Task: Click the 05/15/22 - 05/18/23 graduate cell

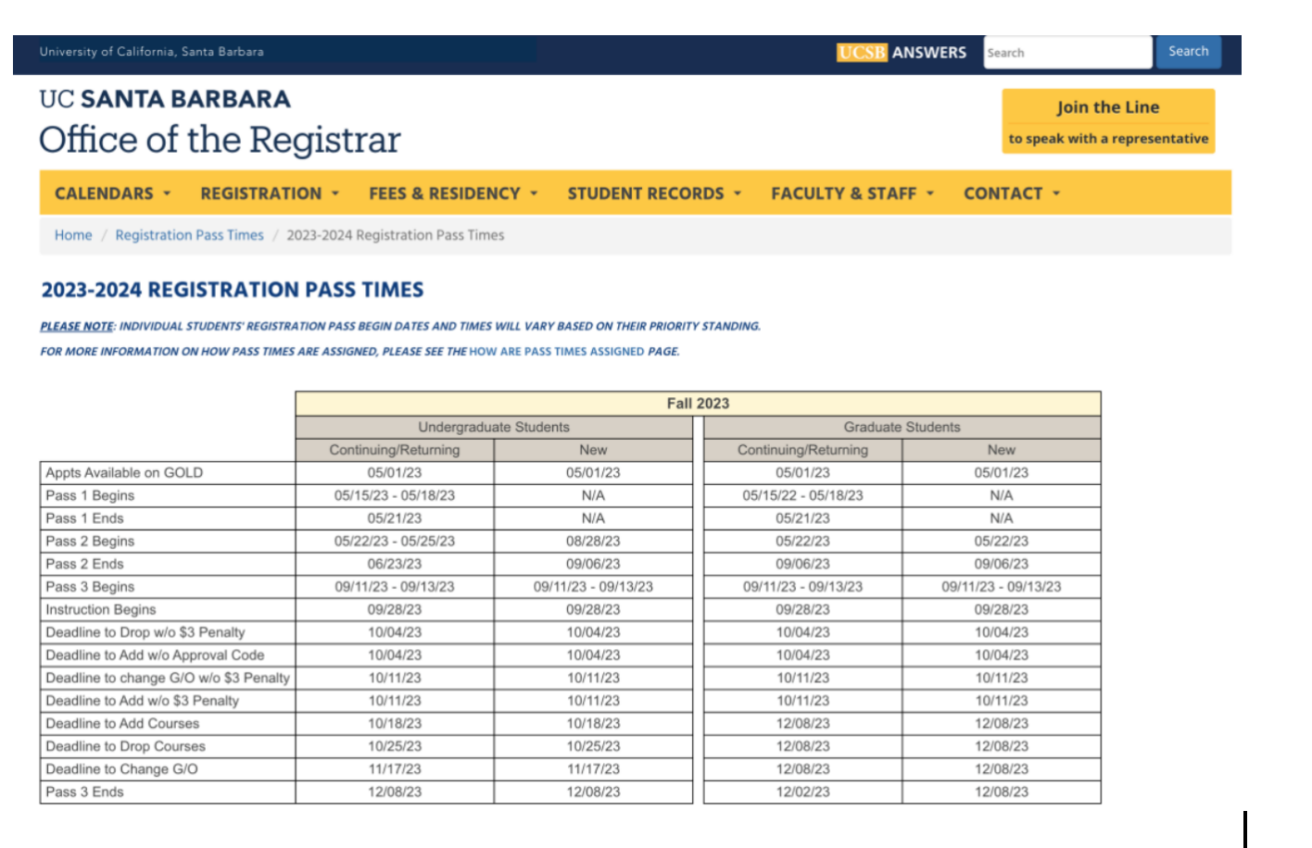Action: [802, 495]
